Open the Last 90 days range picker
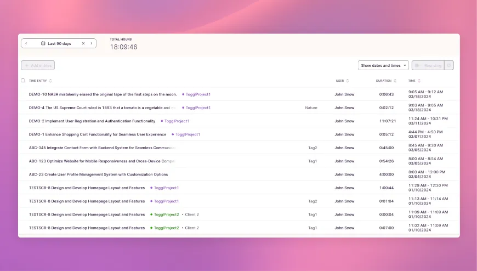This screenshot has width=477, height=271. [59, 43]
